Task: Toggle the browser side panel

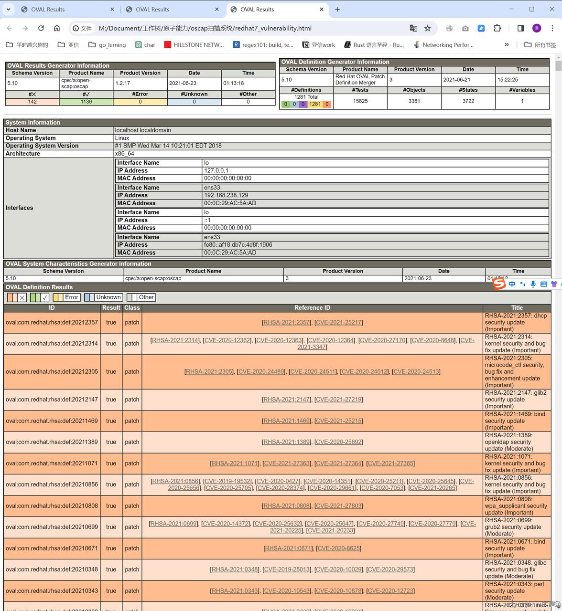Action: pyautogui.click(x=521, y=28)
